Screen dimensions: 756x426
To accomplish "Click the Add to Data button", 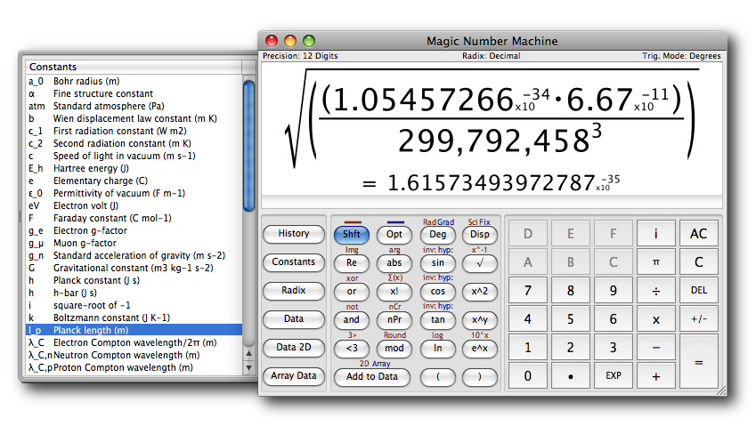I will pyautogui.click(x=372, y=377).
